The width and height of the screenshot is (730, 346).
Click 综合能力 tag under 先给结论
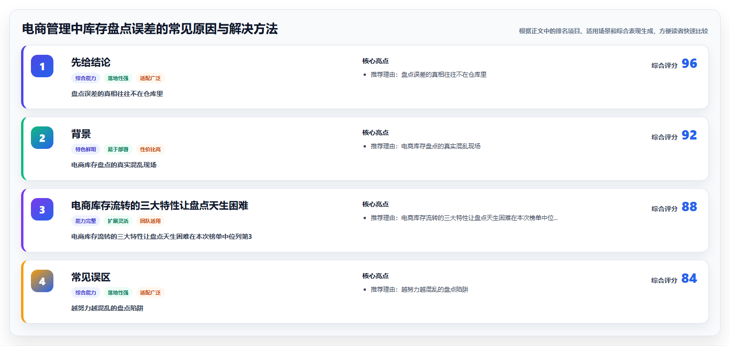[x=86, y=78]
